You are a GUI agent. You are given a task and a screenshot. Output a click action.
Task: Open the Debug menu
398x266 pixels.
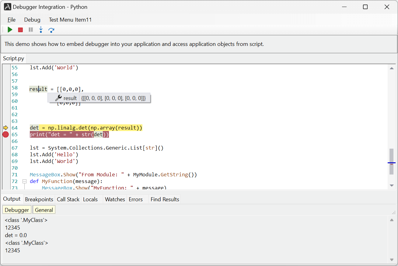[32, 20]
